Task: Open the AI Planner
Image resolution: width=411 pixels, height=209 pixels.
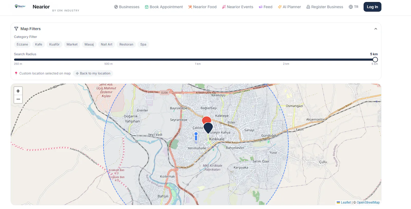Action: 289,7
